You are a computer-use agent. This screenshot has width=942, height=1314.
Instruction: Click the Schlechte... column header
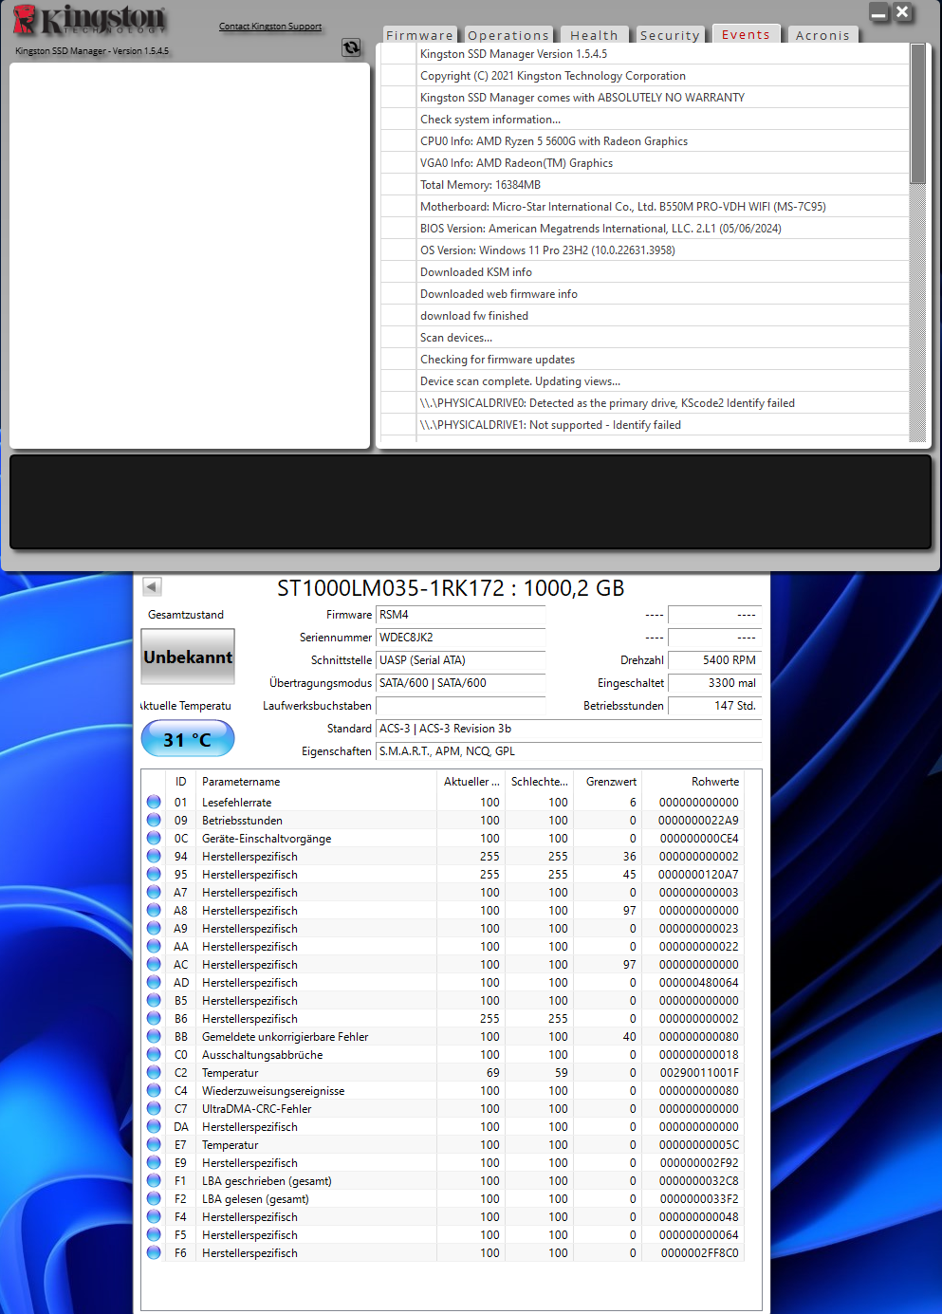tap(540, 782)
